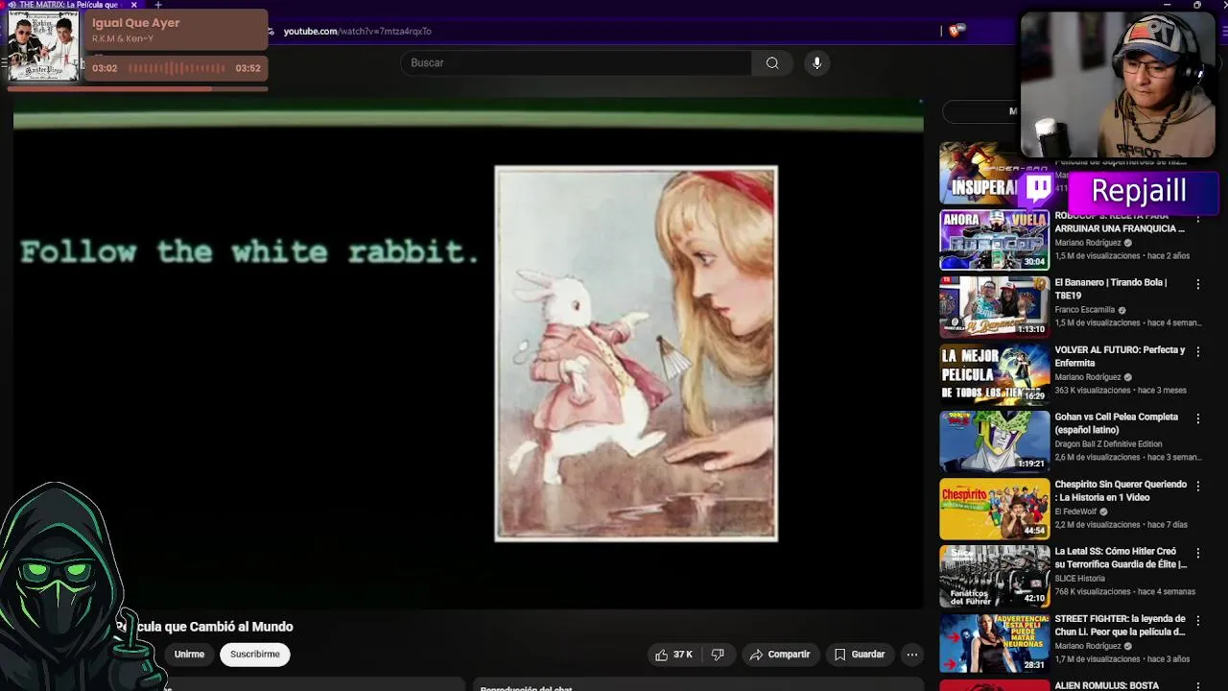
Task: Click the Suscribirme button
Action: pyautogui.click(x=255, y=655)
